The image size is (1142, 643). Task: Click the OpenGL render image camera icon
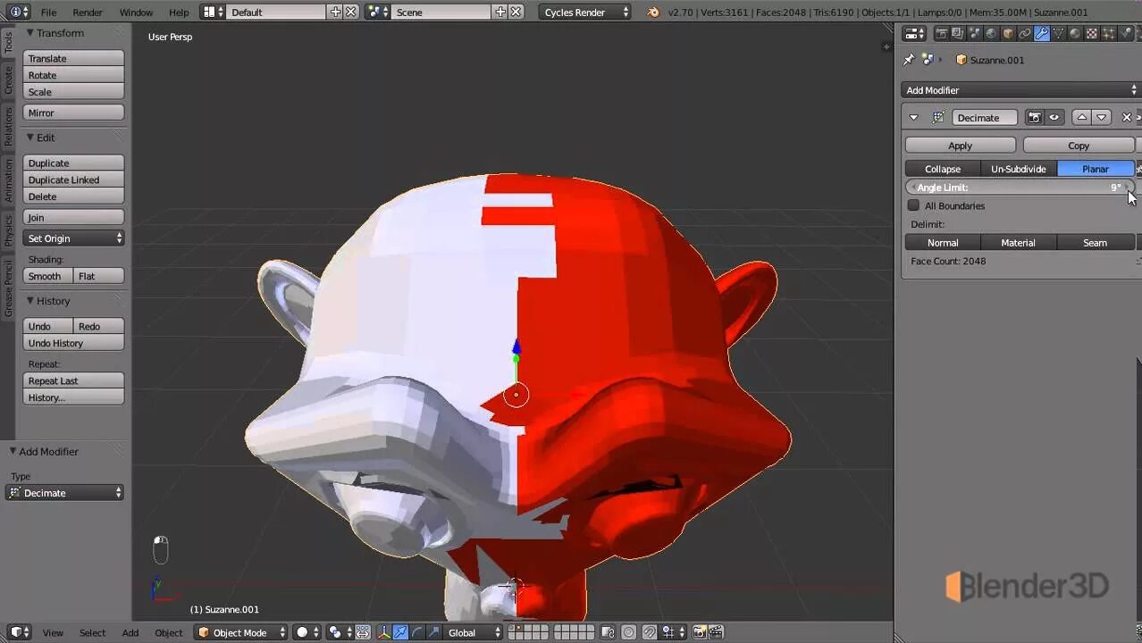(699, 632)
